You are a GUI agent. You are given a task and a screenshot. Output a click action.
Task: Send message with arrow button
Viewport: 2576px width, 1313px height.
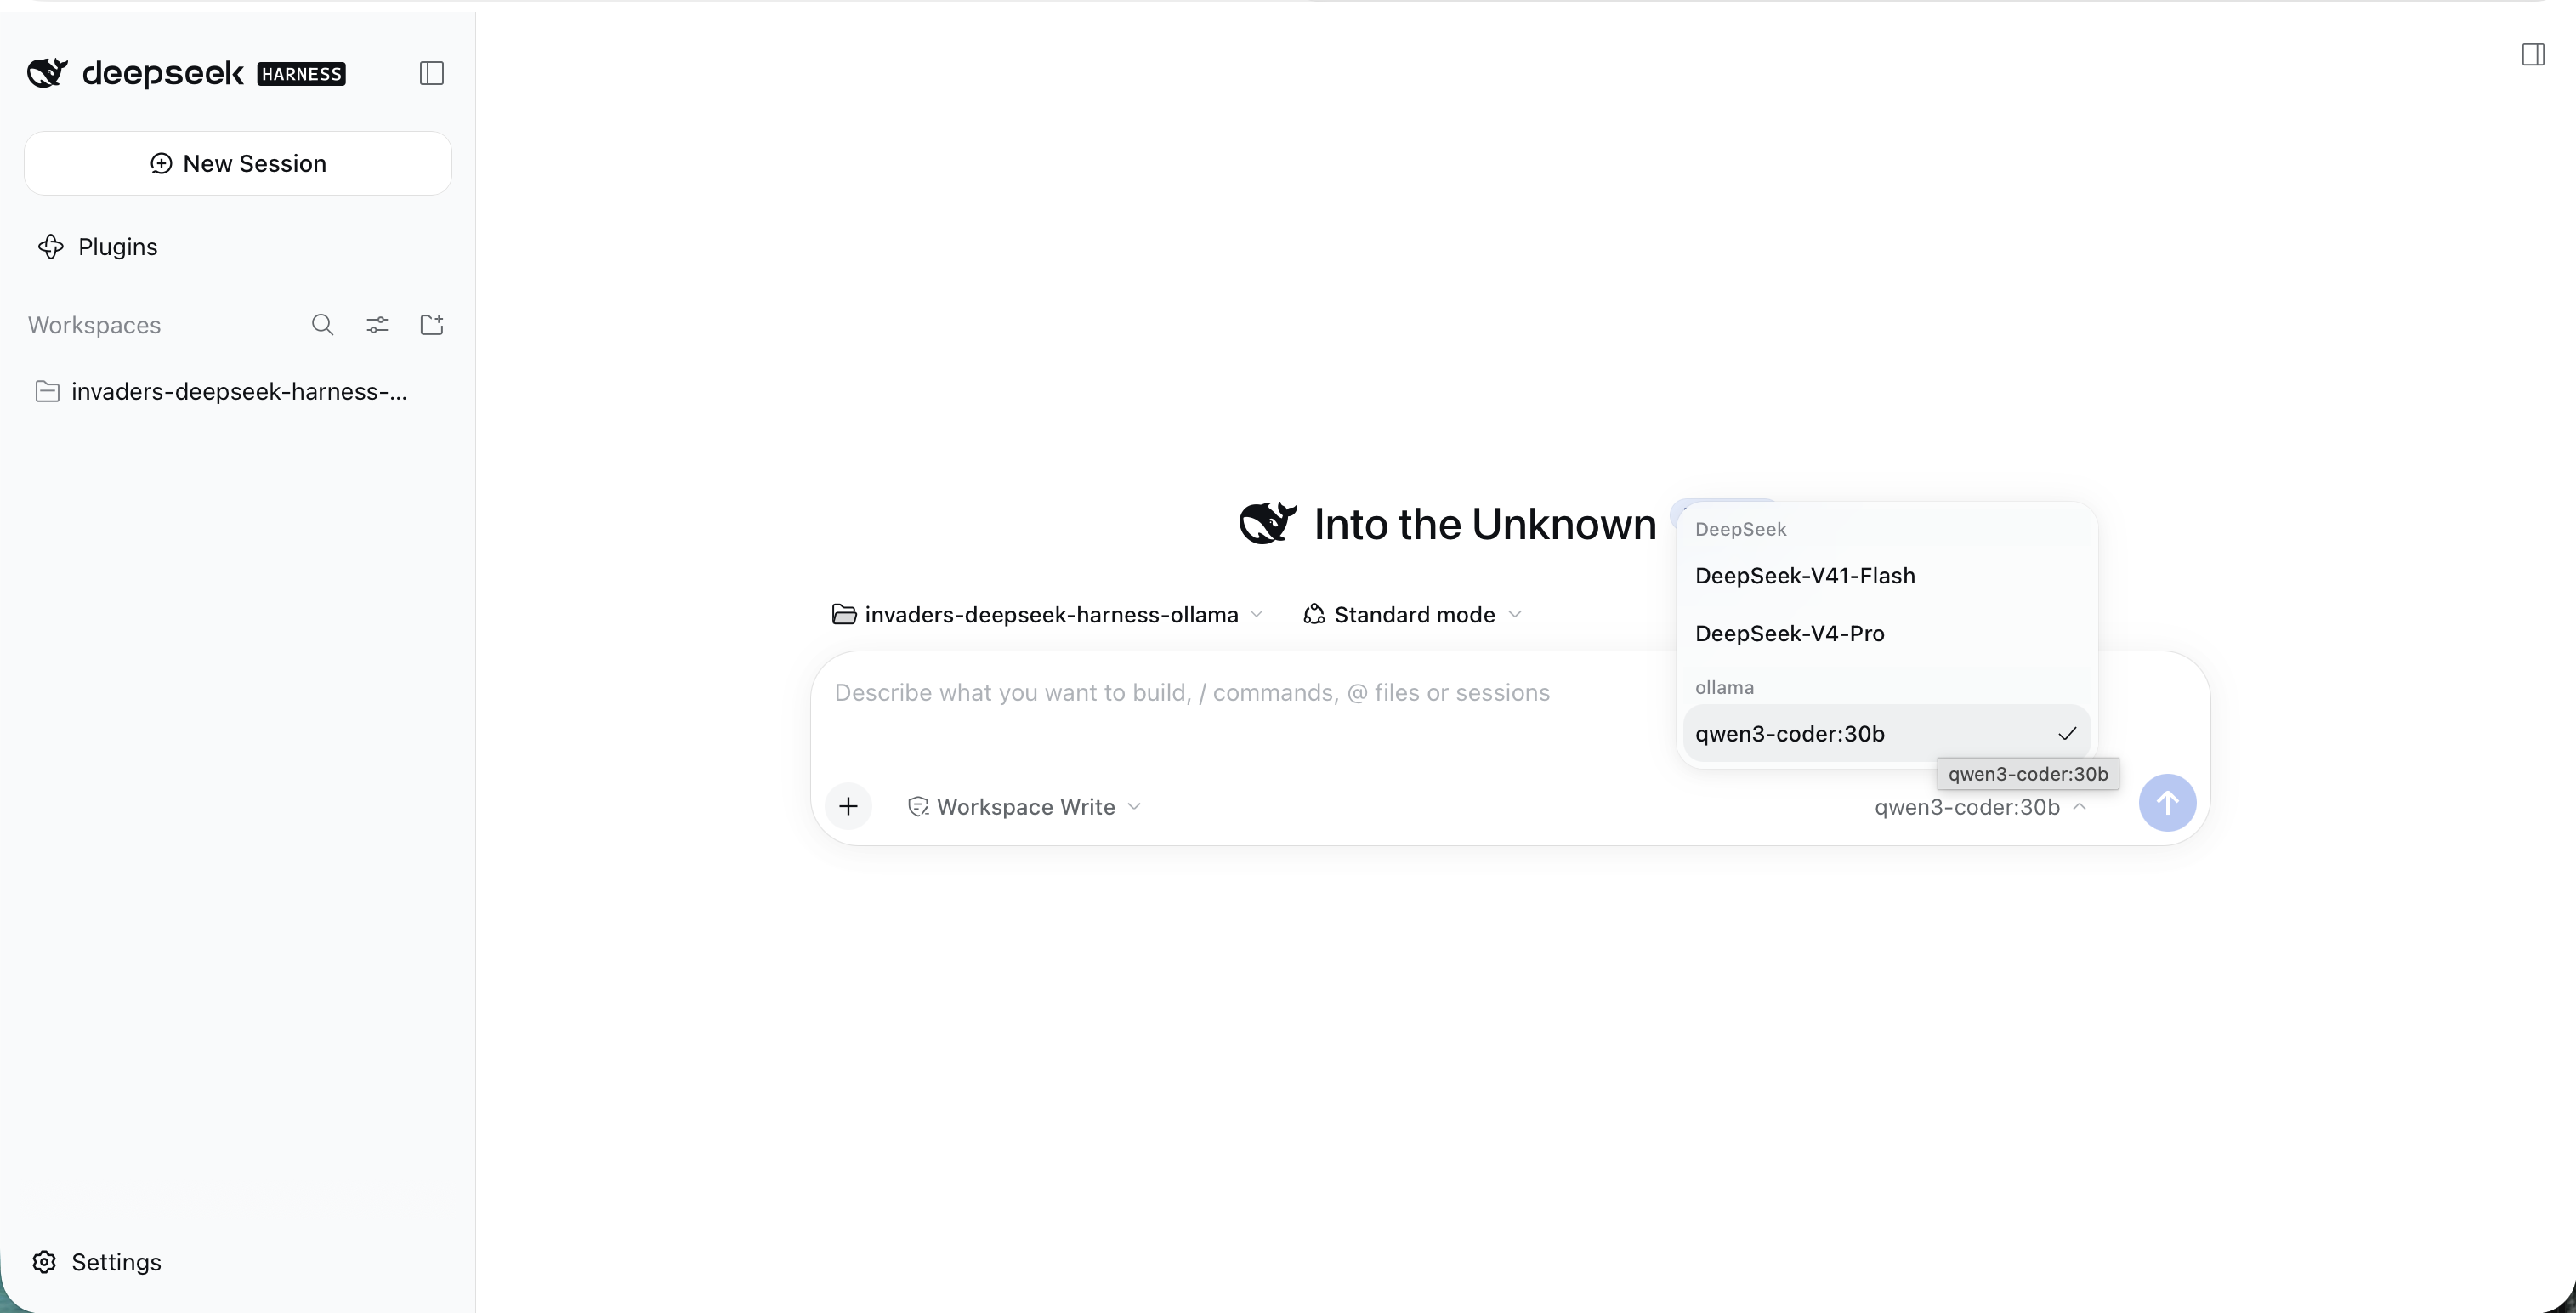pyautogui.click(x=2167, y=803)
